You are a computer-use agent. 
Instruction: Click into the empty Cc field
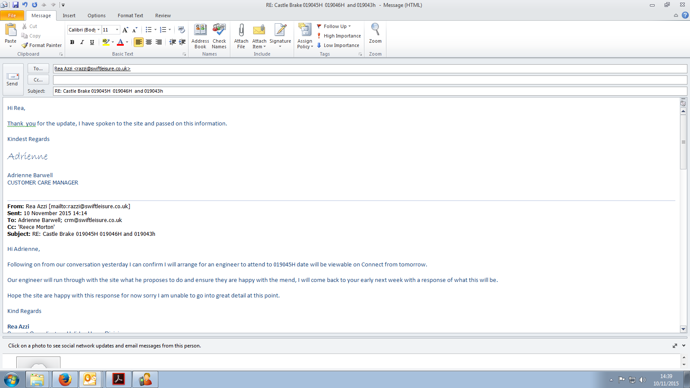(x=370, y=80)
